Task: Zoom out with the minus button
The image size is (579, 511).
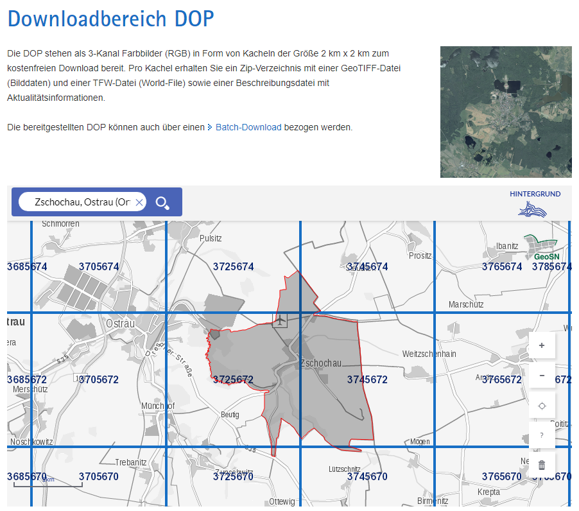Action: coord(542,376)
